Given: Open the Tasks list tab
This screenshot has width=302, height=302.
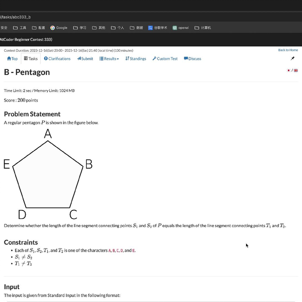Looking at the screenshot, I should click(31, 58).
